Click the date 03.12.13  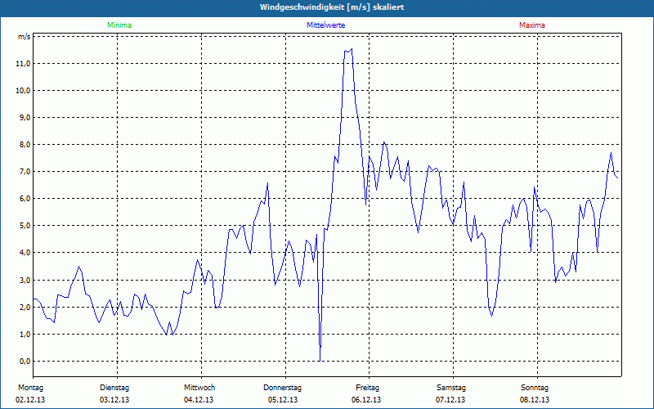[x=114, y=400]
